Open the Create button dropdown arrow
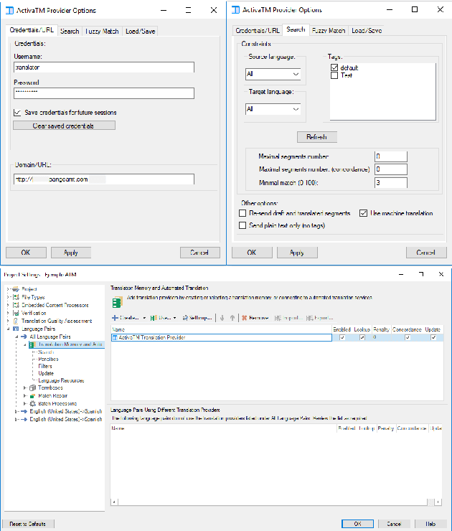The height and width of the screenshot is (531, 452). 144,318
